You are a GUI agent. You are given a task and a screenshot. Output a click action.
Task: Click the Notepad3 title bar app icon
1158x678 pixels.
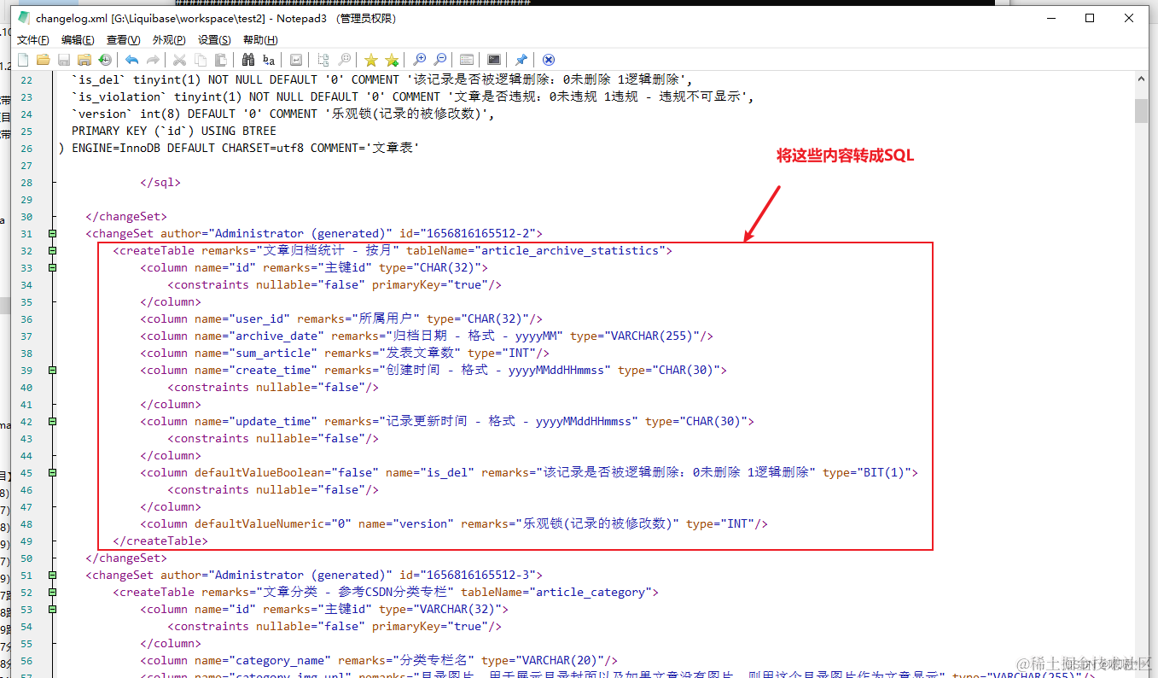[x=24, y=18]
